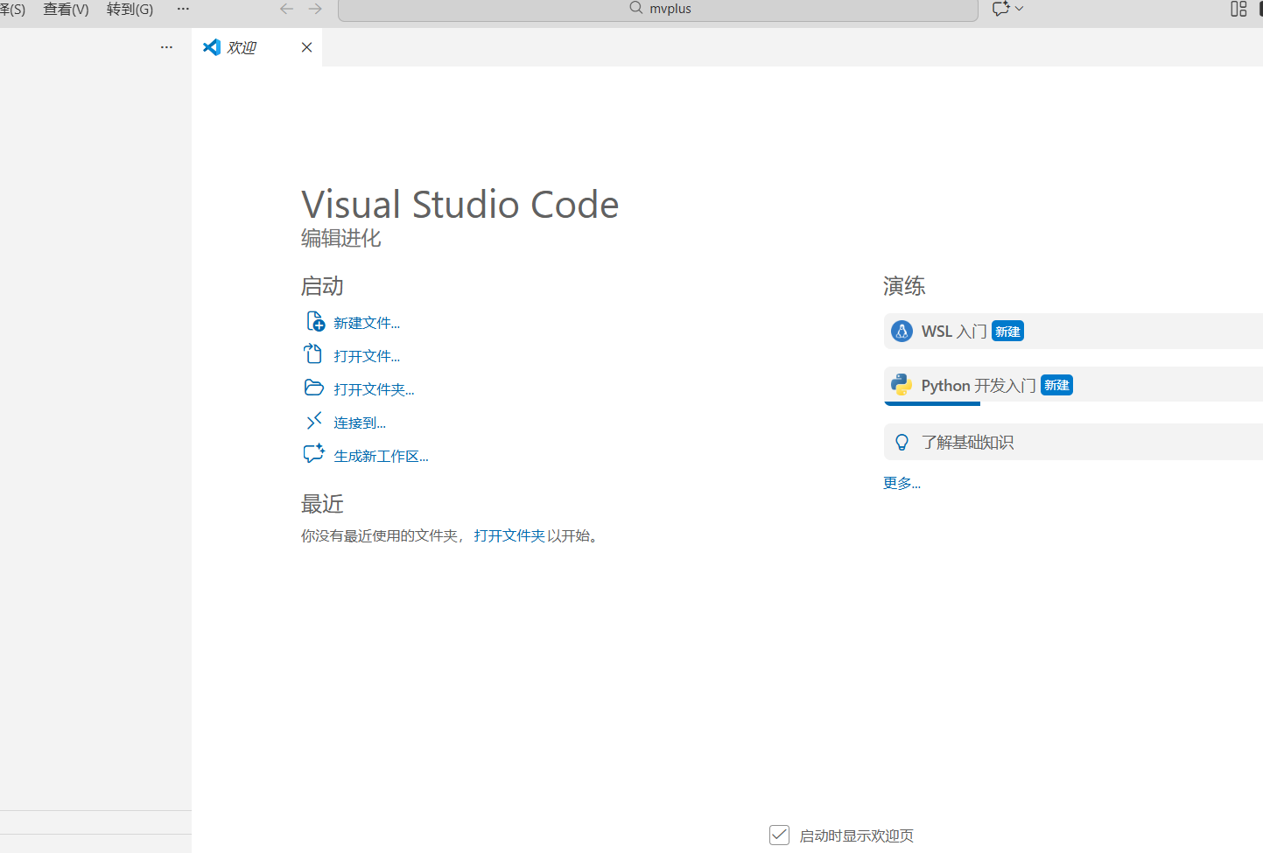Close the 欢迎 tab
This screenshot has height=853, width=1263.
(x=306, y=47)
